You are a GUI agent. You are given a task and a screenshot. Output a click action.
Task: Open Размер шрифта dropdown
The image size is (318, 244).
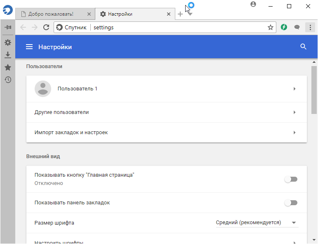click(257, 223)
